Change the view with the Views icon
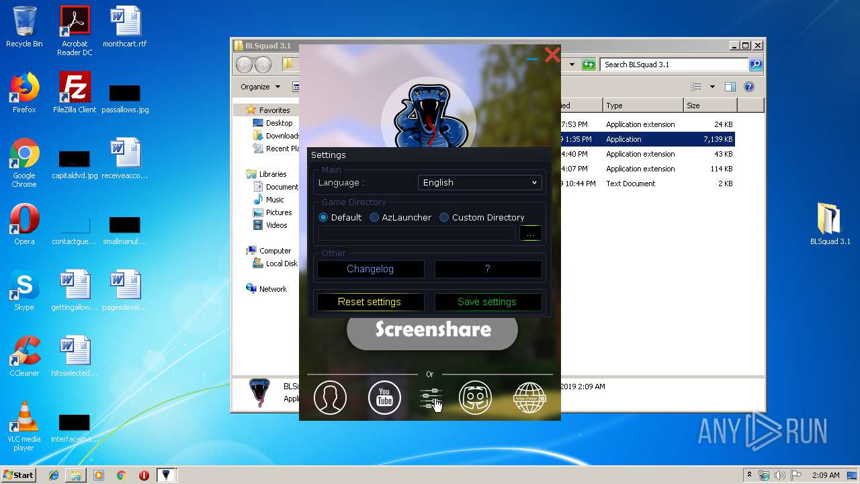Screen dimensions: 860x484 (696, 87)
